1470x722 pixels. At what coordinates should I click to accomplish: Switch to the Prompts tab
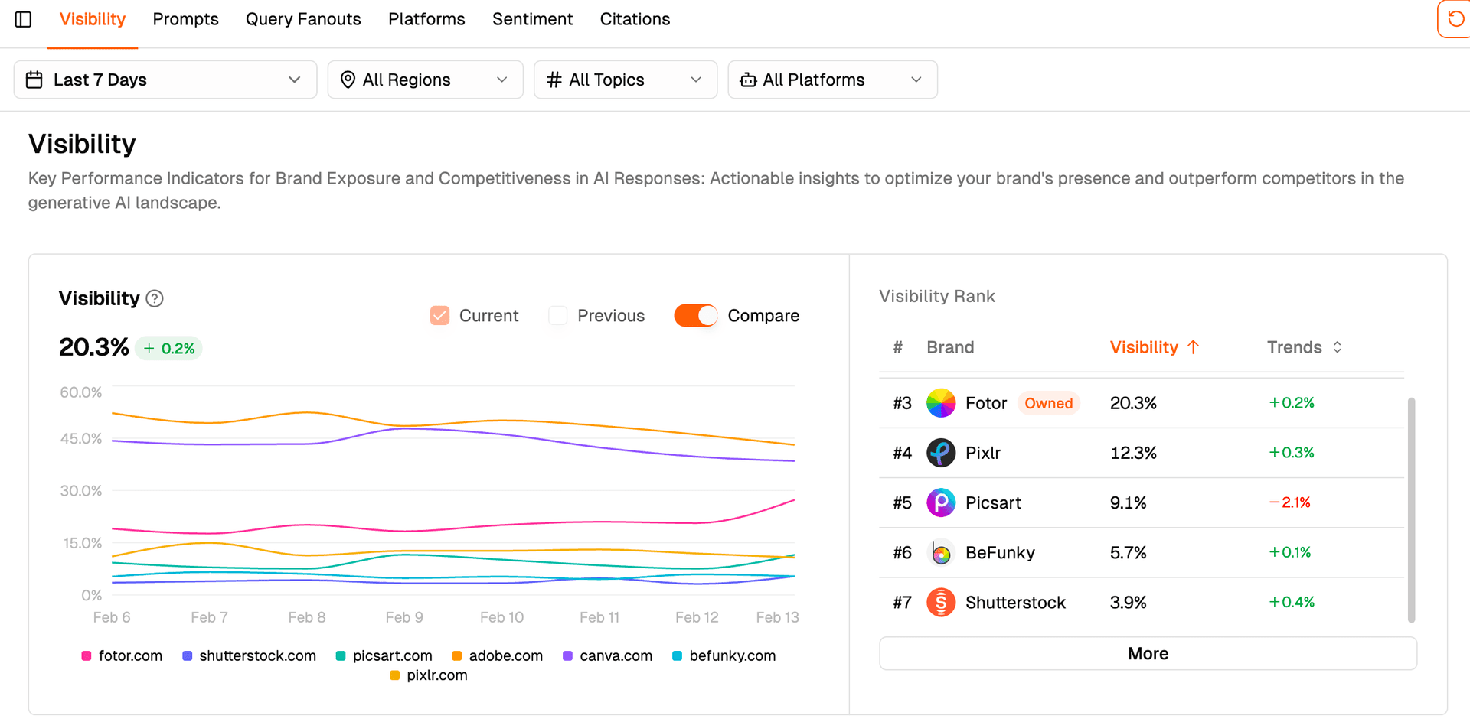coord(185,19)
